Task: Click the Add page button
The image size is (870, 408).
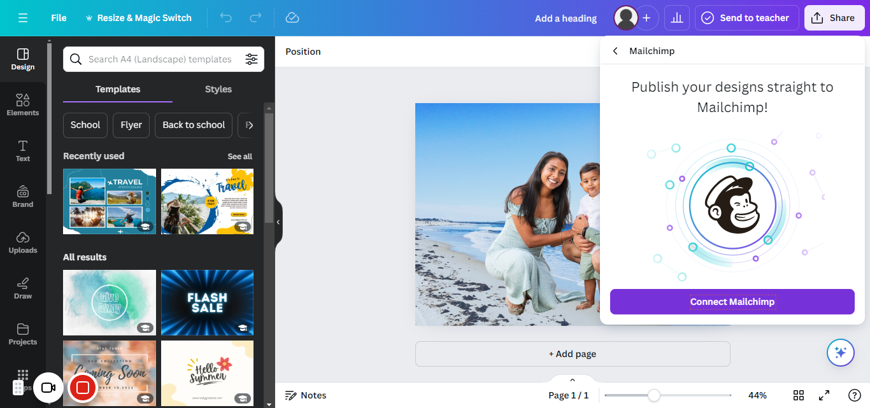Action: point(573,354)
